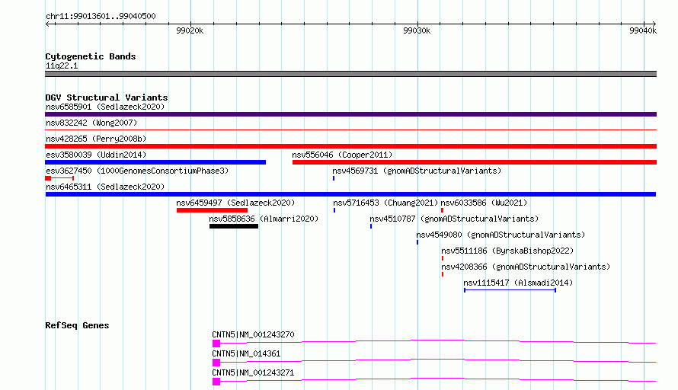
Task: Open the nsv5511186 (ByrskaBishop2022) label
Action: (x=507, y=251)
